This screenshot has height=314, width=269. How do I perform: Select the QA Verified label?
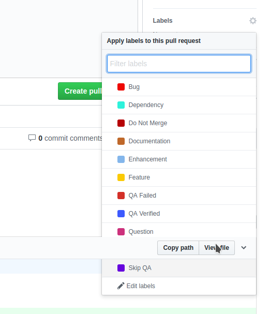click(x=179, y=214)
